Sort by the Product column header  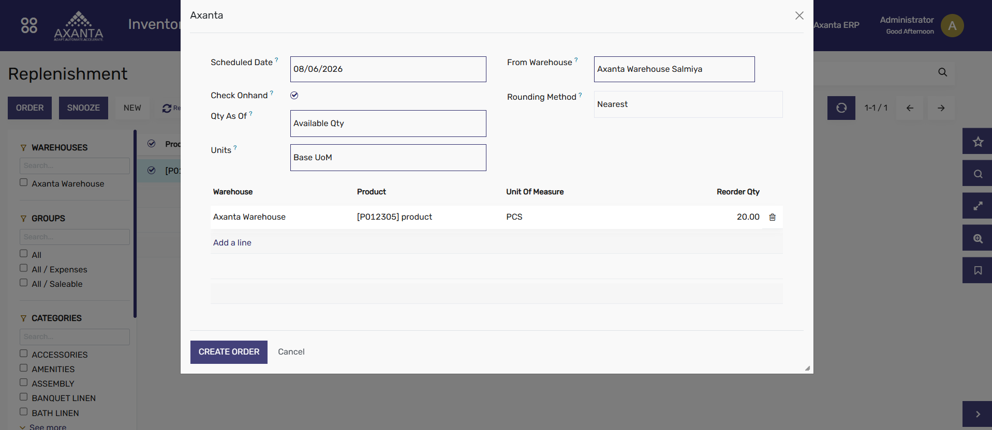click(x=372, y=192)
